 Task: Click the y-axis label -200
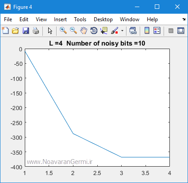[x=16, y=108]
